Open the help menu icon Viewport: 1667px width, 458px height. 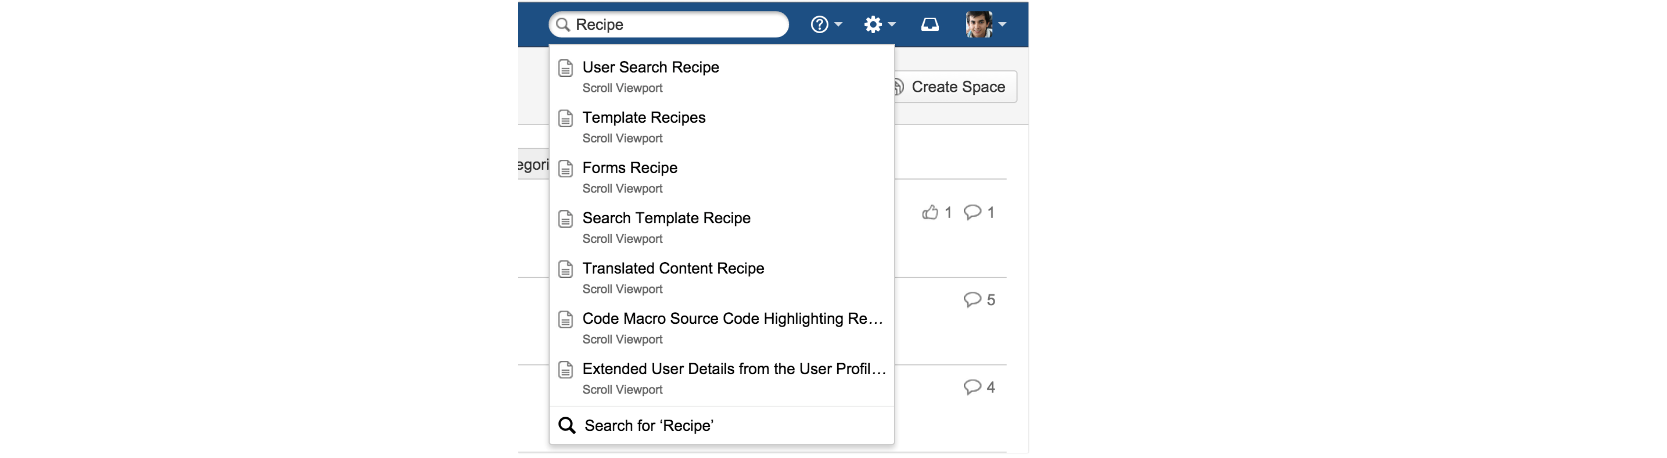(x=819, y=25)
